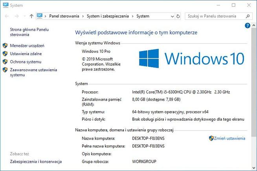Click Brak obsługi pióra text

pos(188,119)
